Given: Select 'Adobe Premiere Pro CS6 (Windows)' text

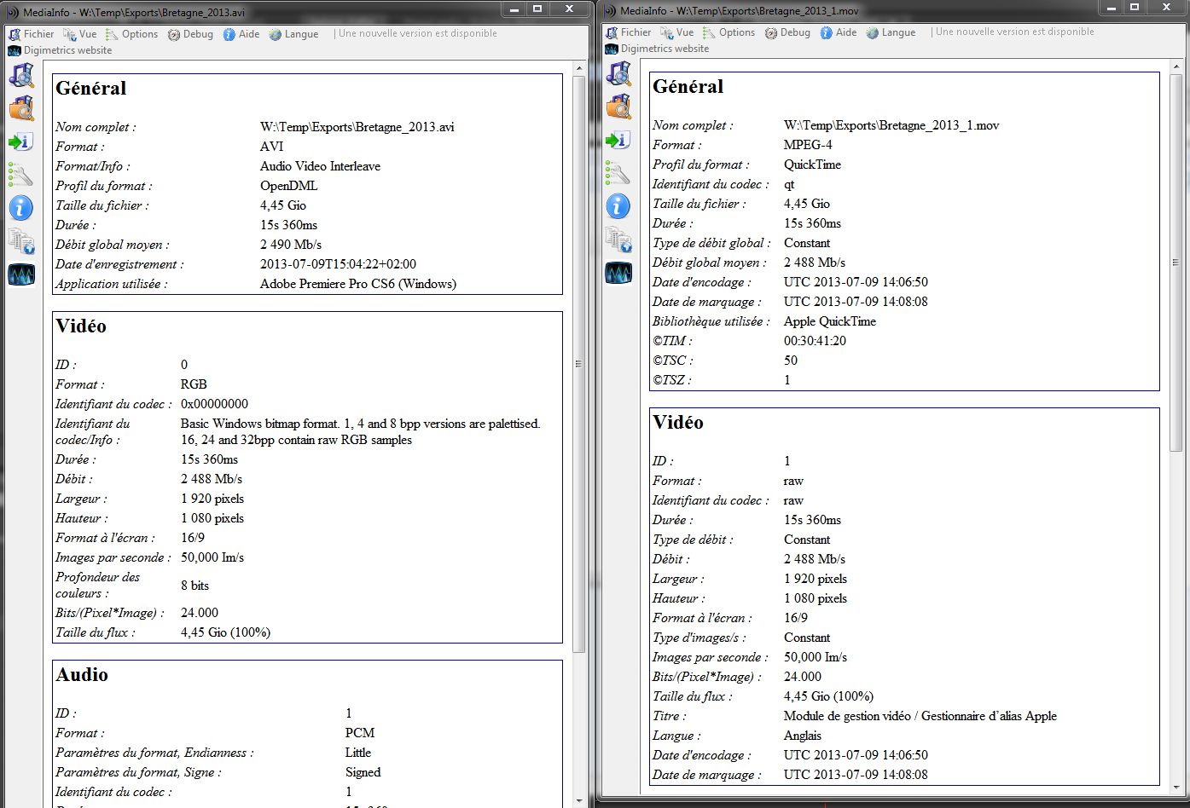Looking at the screenshot, I should pos(358,284).
